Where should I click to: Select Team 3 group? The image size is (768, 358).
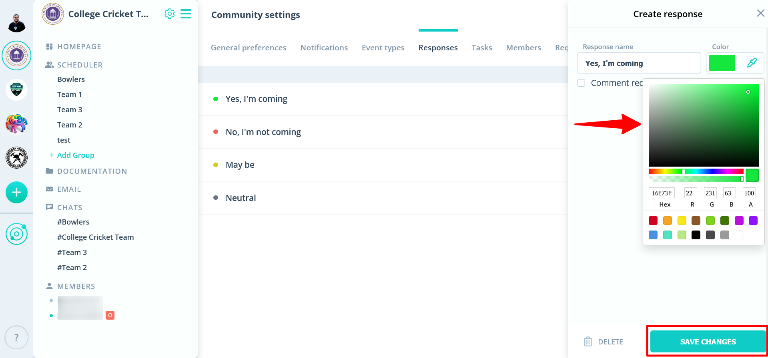tap(70, 109)
